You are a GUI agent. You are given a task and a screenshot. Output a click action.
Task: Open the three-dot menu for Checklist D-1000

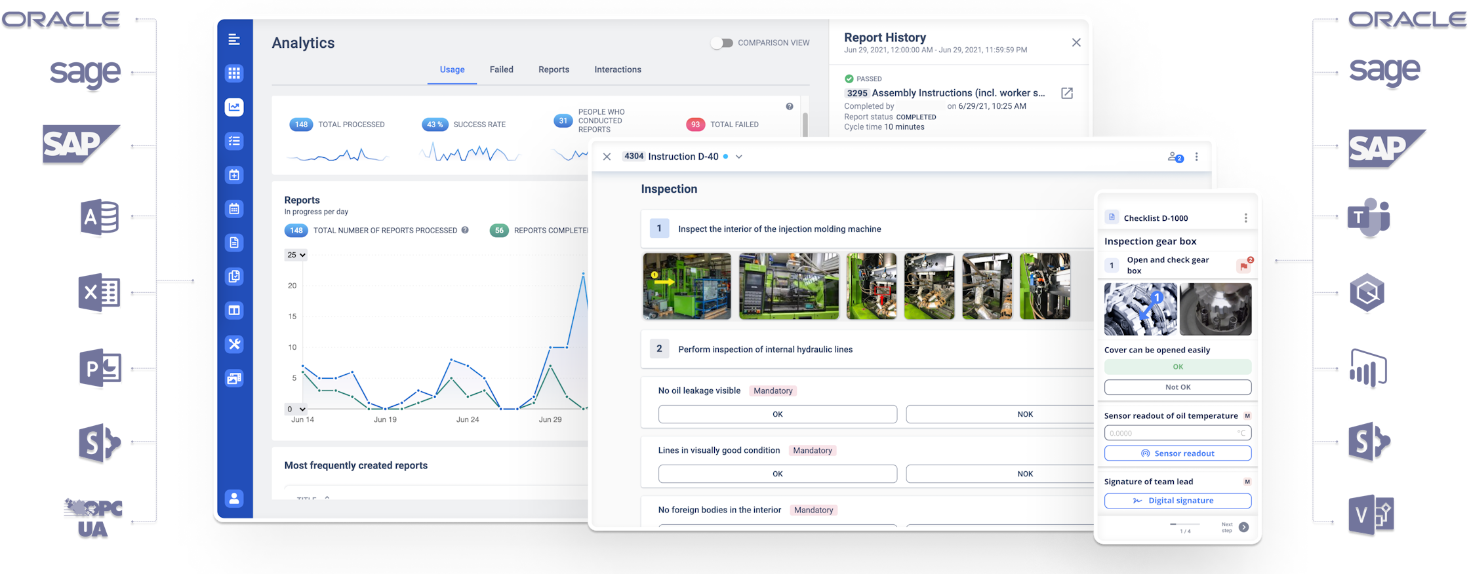(1245, 218)
